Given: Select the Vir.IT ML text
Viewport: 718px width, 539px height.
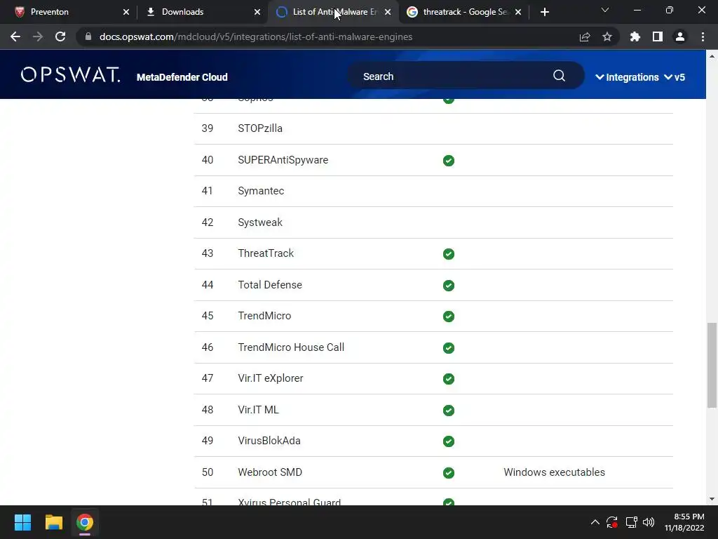Looking at the screenshot, I should 258,409.
